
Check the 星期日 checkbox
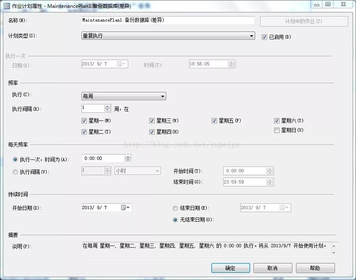click(x=277, y=130)
